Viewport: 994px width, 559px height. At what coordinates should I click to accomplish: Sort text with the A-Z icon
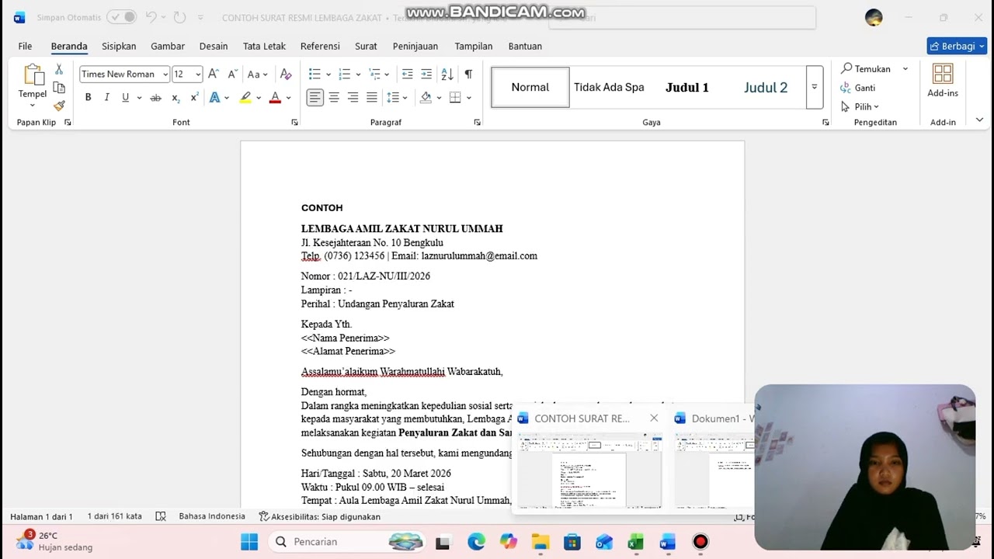[447, 75]
